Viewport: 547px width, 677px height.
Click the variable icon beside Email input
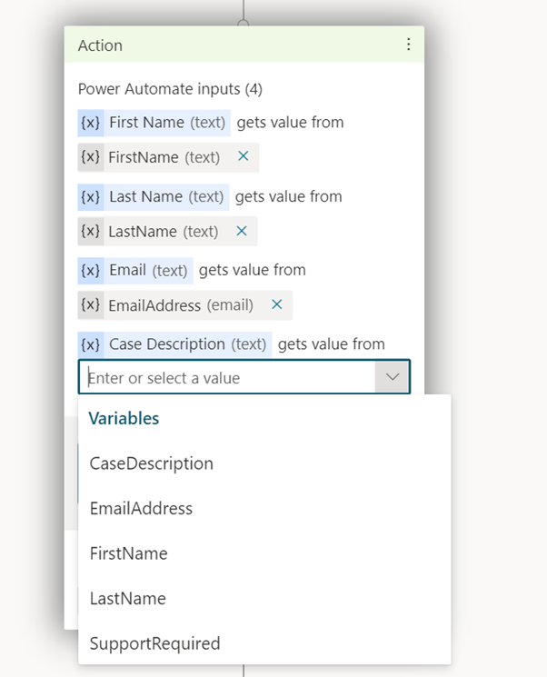point(91,271)
